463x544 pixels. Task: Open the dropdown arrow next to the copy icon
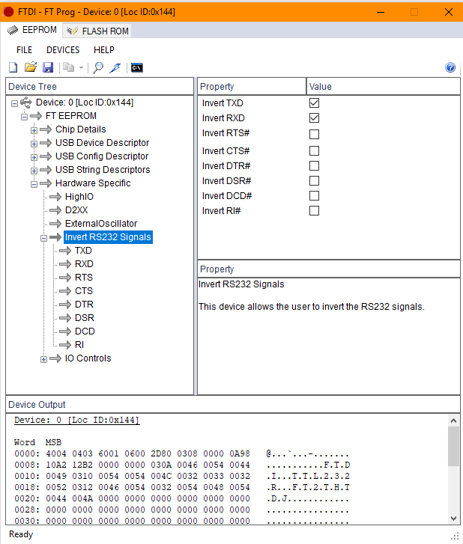pyautogui.click(x=81, y=67)
